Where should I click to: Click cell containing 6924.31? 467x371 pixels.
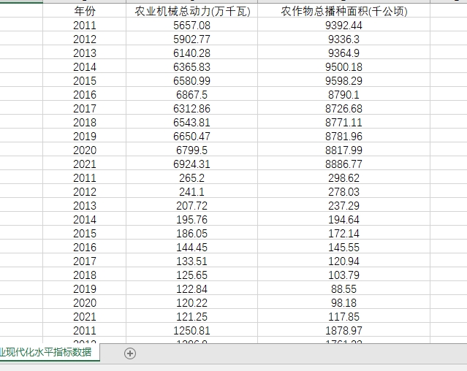(191, 164)
